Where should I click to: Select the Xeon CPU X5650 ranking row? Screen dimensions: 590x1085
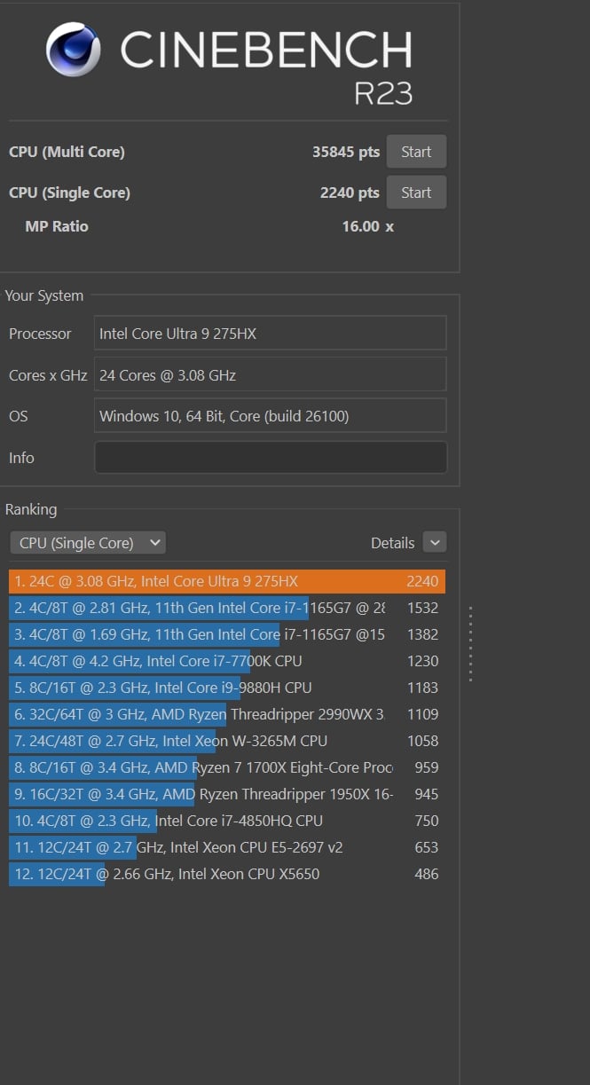pos(226,874)
